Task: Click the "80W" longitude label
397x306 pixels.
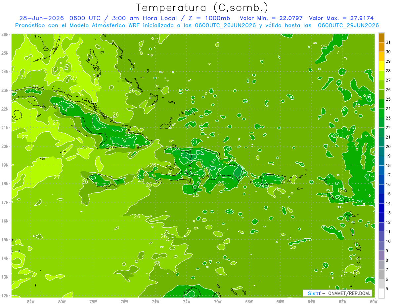Action: tap(62, 301)
